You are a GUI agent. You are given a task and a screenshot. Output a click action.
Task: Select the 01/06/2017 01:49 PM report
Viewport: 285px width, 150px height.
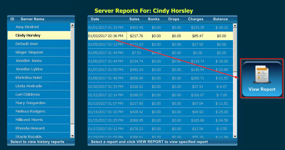160,61
